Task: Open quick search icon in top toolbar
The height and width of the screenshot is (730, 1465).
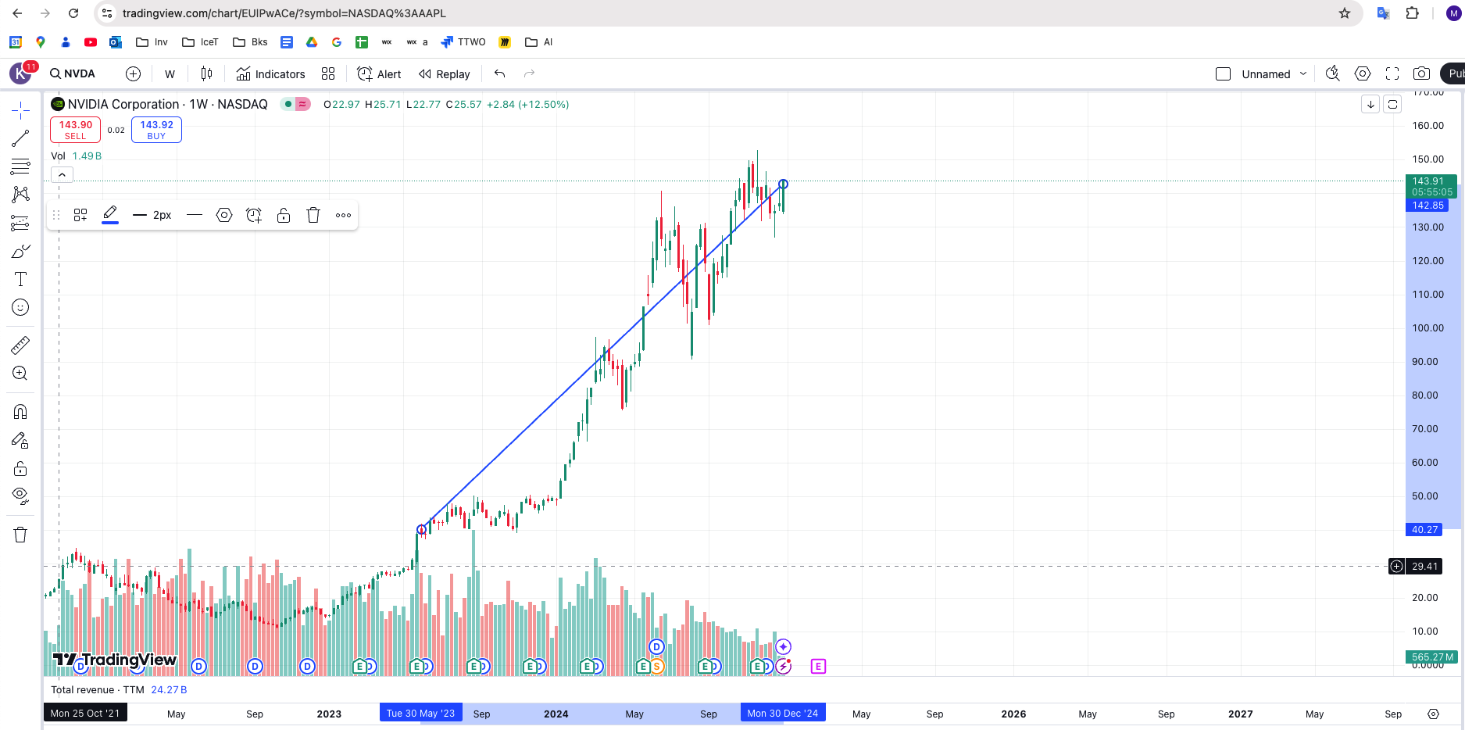Action: click(x=1333, y=73)
